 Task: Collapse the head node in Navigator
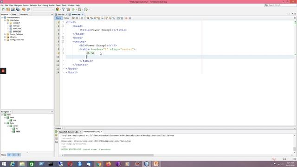(5, 117)
